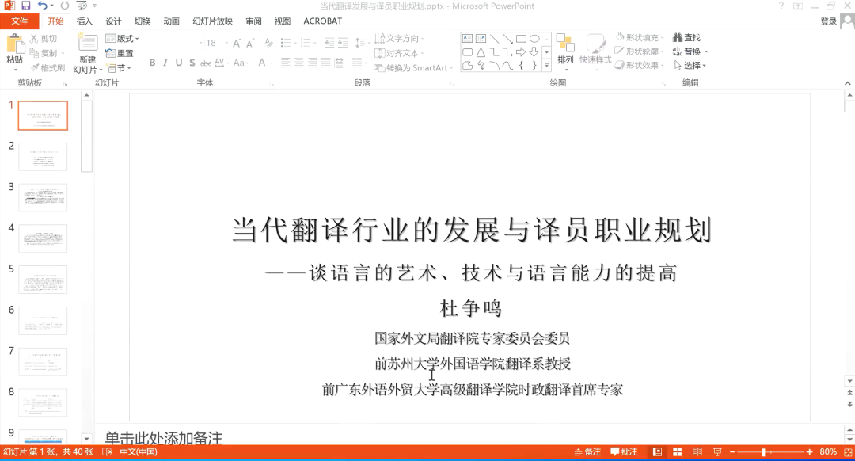Start slideshow from beginning via quick access icon
The width and height of the screenshot is (855, 461).
click(82, 6)
